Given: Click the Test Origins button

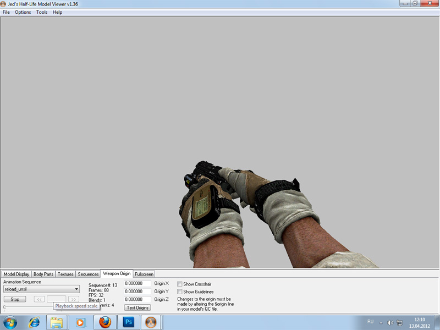Looking at the screenshot, I should tap(137, 307).
